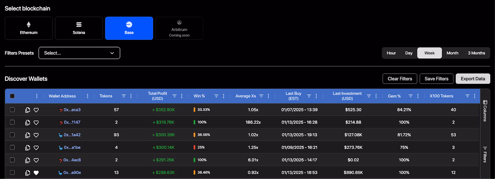Toggle select-all header checkbox

(12, 96)
